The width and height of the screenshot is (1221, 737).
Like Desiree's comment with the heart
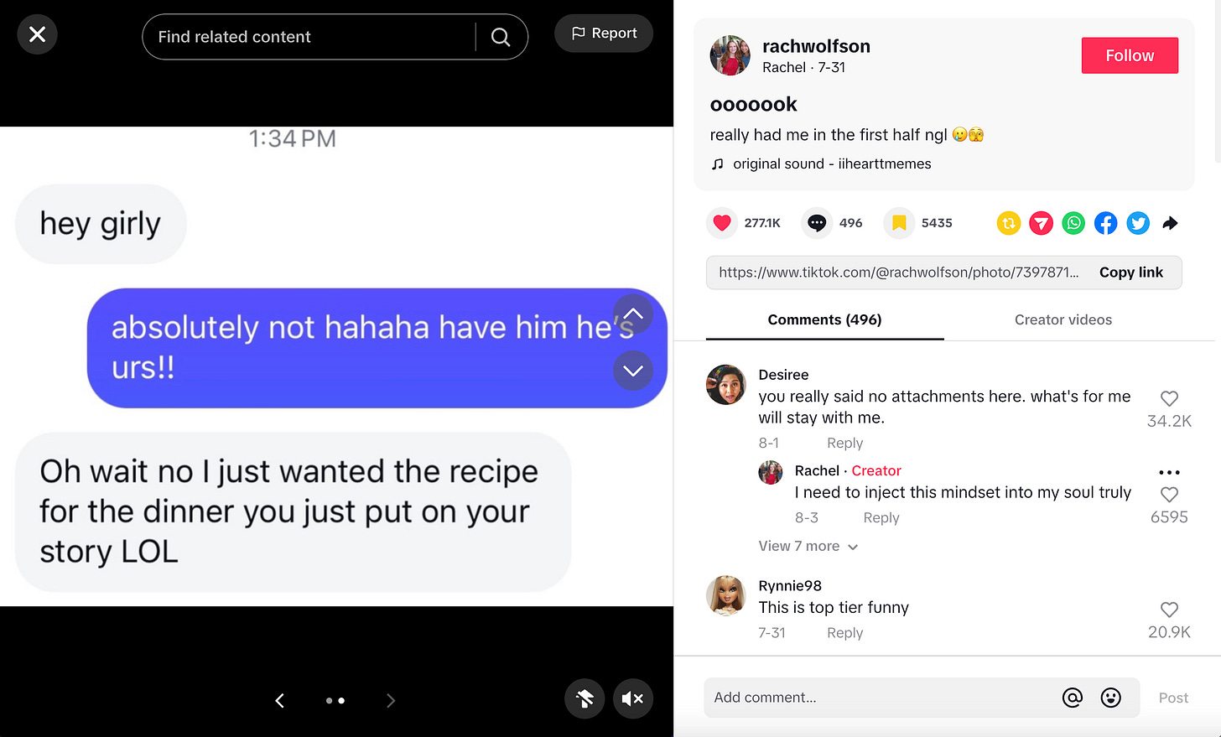point(1169,399)
